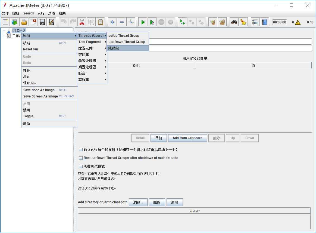Expand the Threads (Users) submenu
Screen dimensions: 316x233
(x=92, y=36)
